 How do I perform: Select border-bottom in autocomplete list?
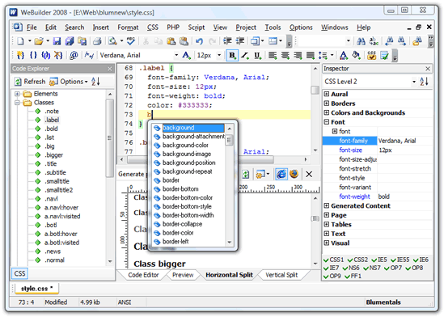point(180,189)
